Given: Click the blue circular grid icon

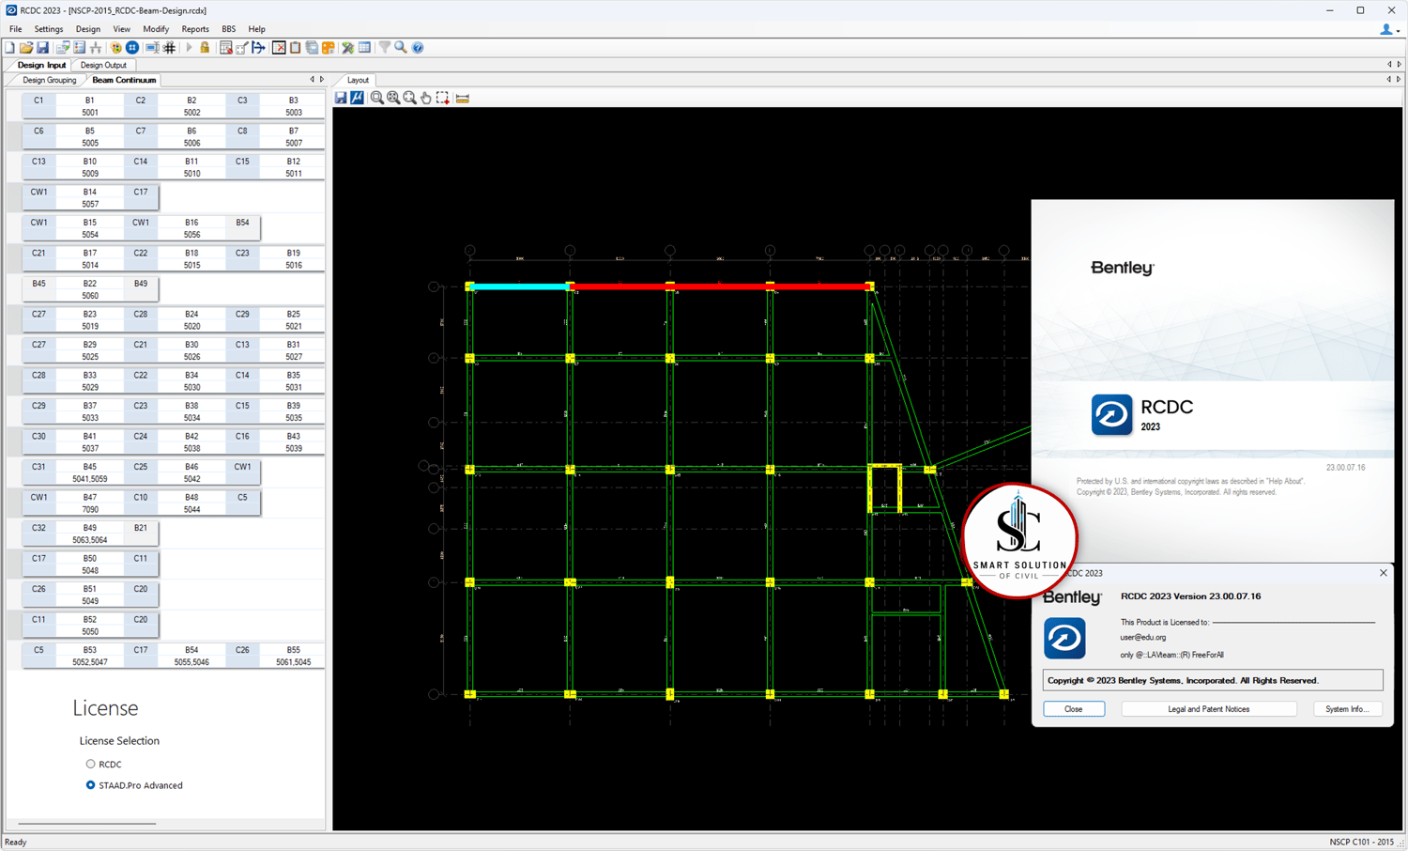Looking at the screenshot, I should coord(132,48).
